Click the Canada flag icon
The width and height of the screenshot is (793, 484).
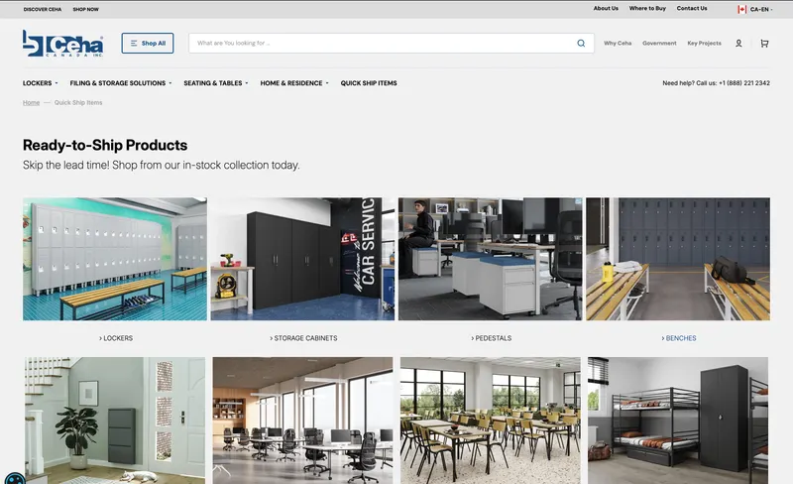(x=741, y=9)
